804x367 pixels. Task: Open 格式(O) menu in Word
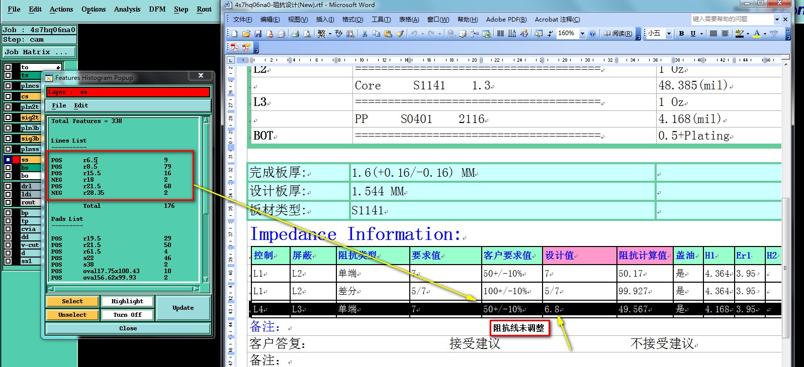(x=352, y=19)
